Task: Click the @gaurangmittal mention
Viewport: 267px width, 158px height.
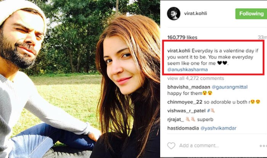Action: [230, 87]
